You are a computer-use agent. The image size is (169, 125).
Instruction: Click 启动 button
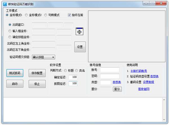point(15,84)
